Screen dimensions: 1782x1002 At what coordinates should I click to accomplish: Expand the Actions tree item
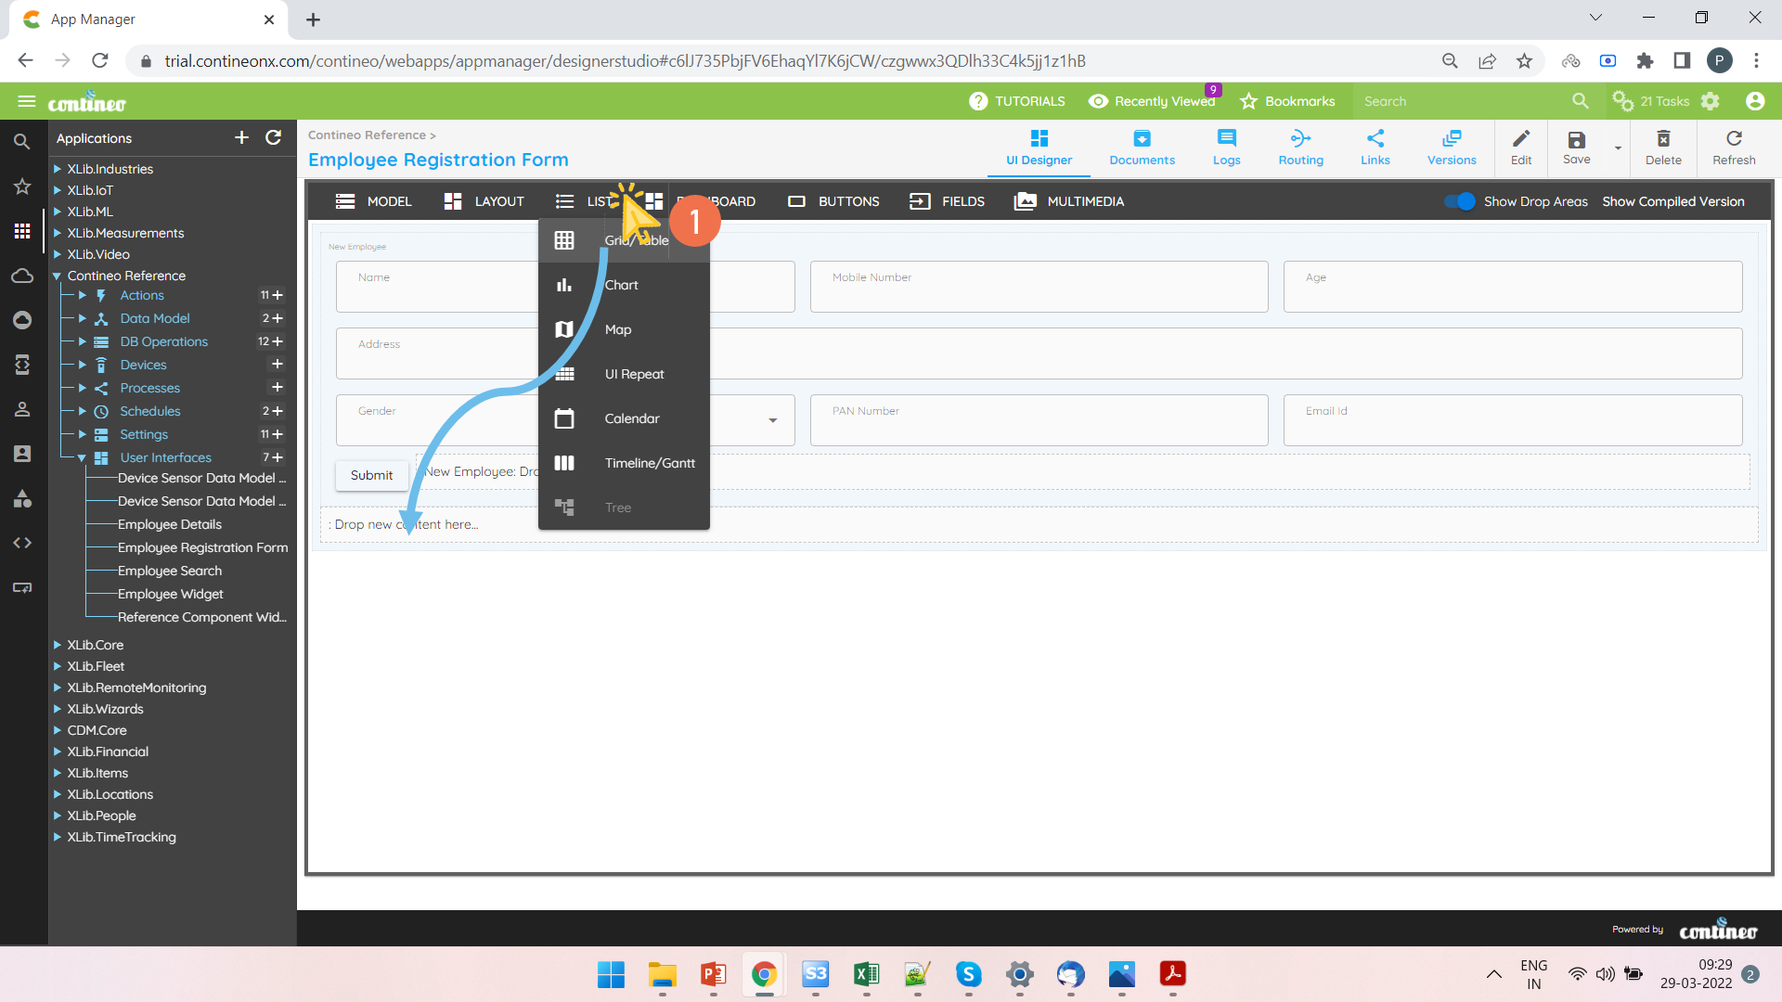click(82, 295)
